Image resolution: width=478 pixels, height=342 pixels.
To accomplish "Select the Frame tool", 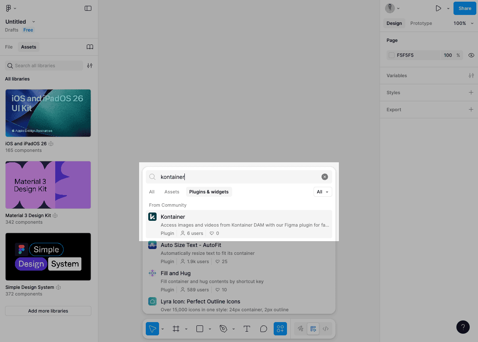I will (175, 328).
